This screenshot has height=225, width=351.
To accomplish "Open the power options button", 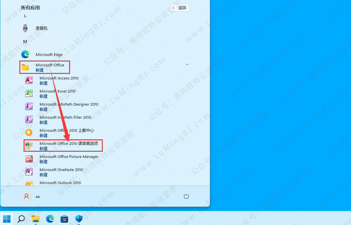I will tap(186, 196).
